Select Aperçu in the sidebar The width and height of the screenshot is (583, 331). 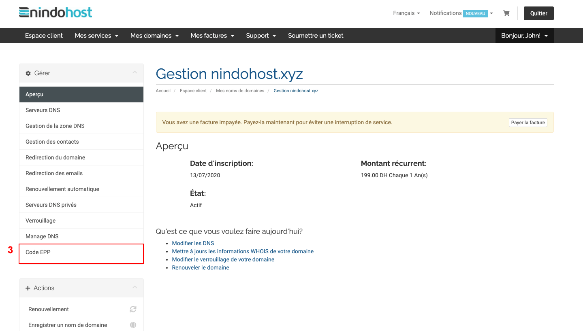tap(81, 94)
